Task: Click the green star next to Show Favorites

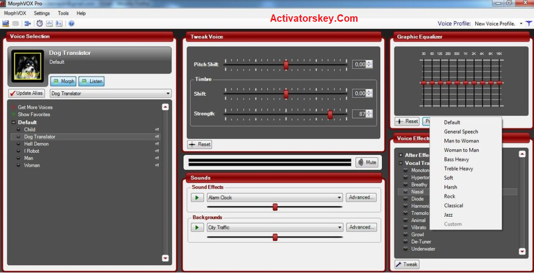Action: click(14, 115)
